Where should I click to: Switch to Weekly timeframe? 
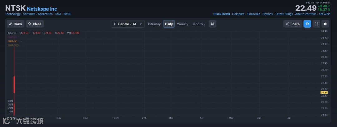pos(183,24)
